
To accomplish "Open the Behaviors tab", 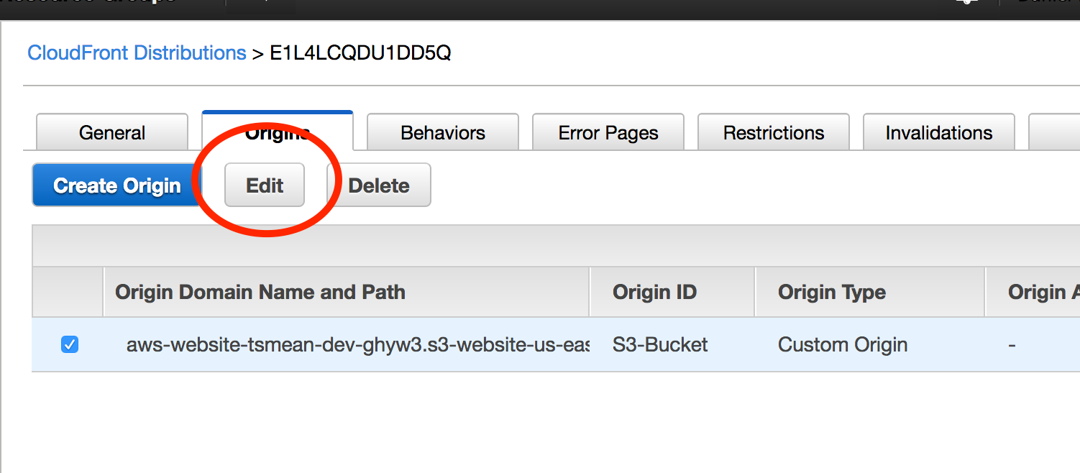I will 443,133.
